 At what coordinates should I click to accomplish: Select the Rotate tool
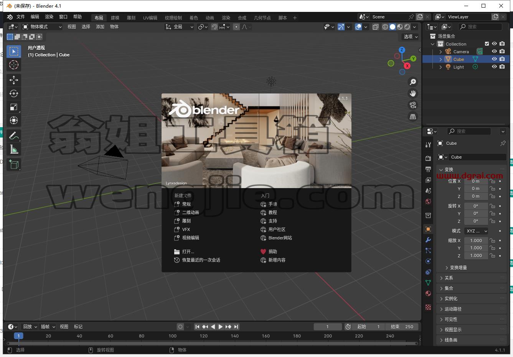[x=14, y=93]
